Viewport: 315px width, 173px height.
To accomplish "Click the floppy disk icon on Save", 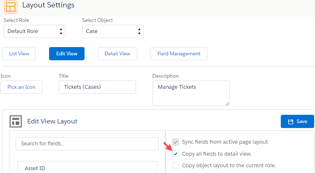I will tap(291, 121).
